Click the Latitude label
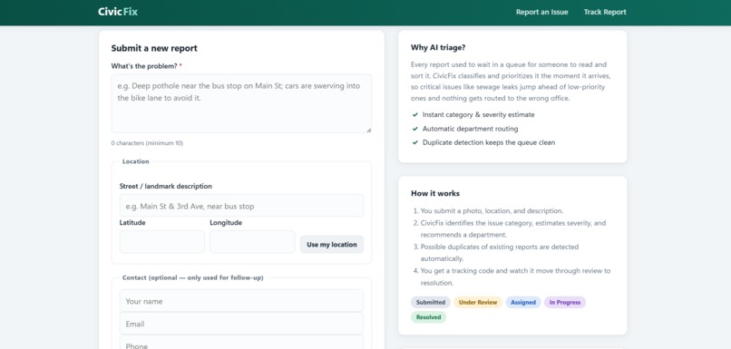The height and width of the screenshot is (349, 731). tap(132, 223)
